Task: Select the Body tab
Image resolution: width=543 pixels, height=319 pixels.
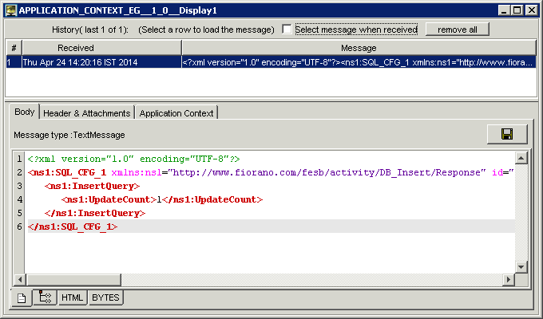Action: tap(24, 112)
